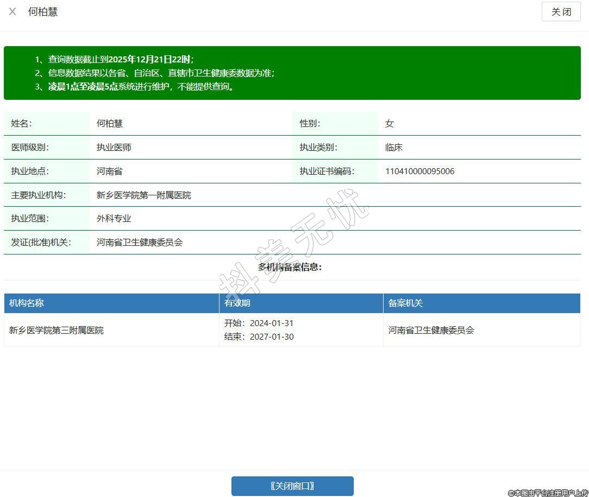Click the 【关闭窗口】 button at the bottom
Screen dimensions: 589x497
[292, 486]
